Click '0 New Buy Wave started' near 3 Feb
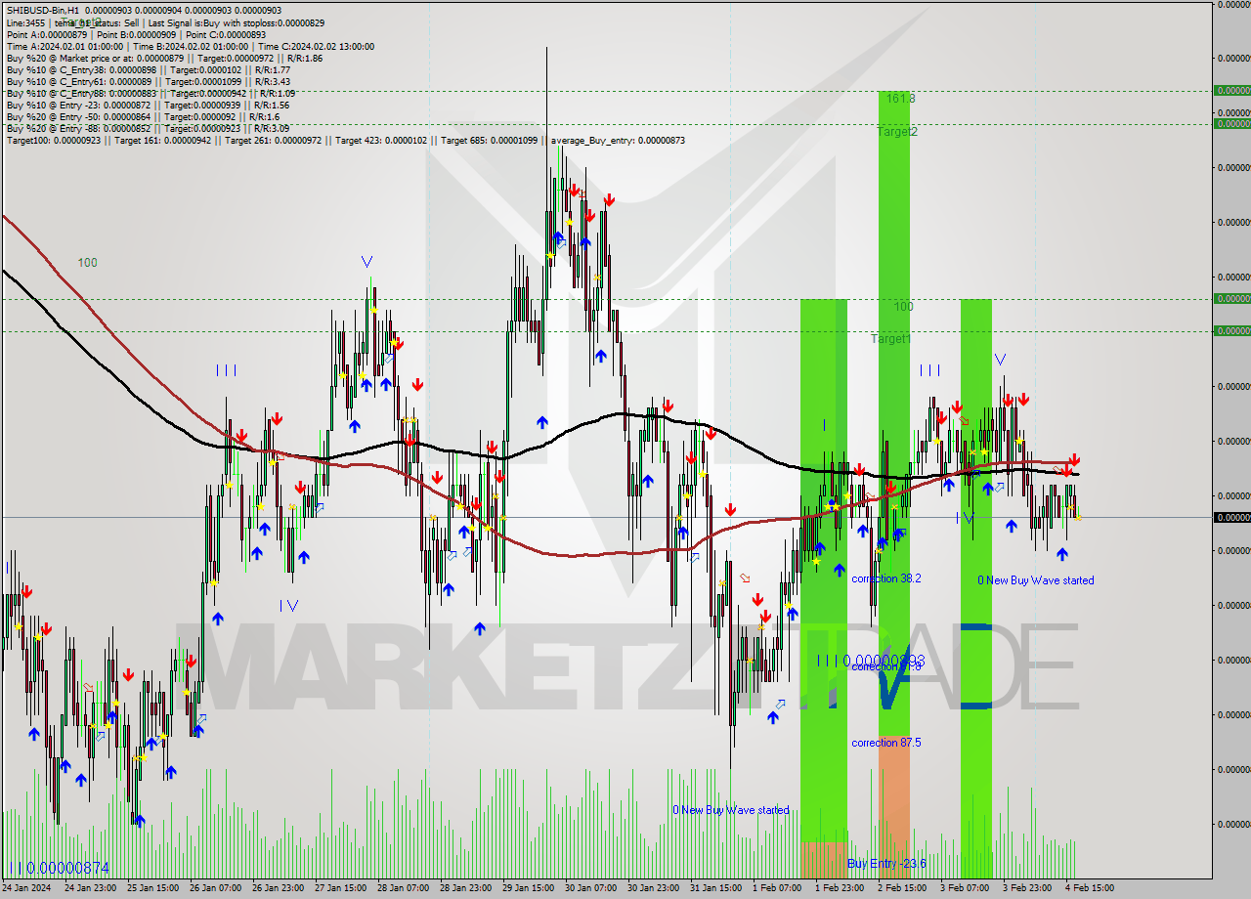 coord(1036,580)
